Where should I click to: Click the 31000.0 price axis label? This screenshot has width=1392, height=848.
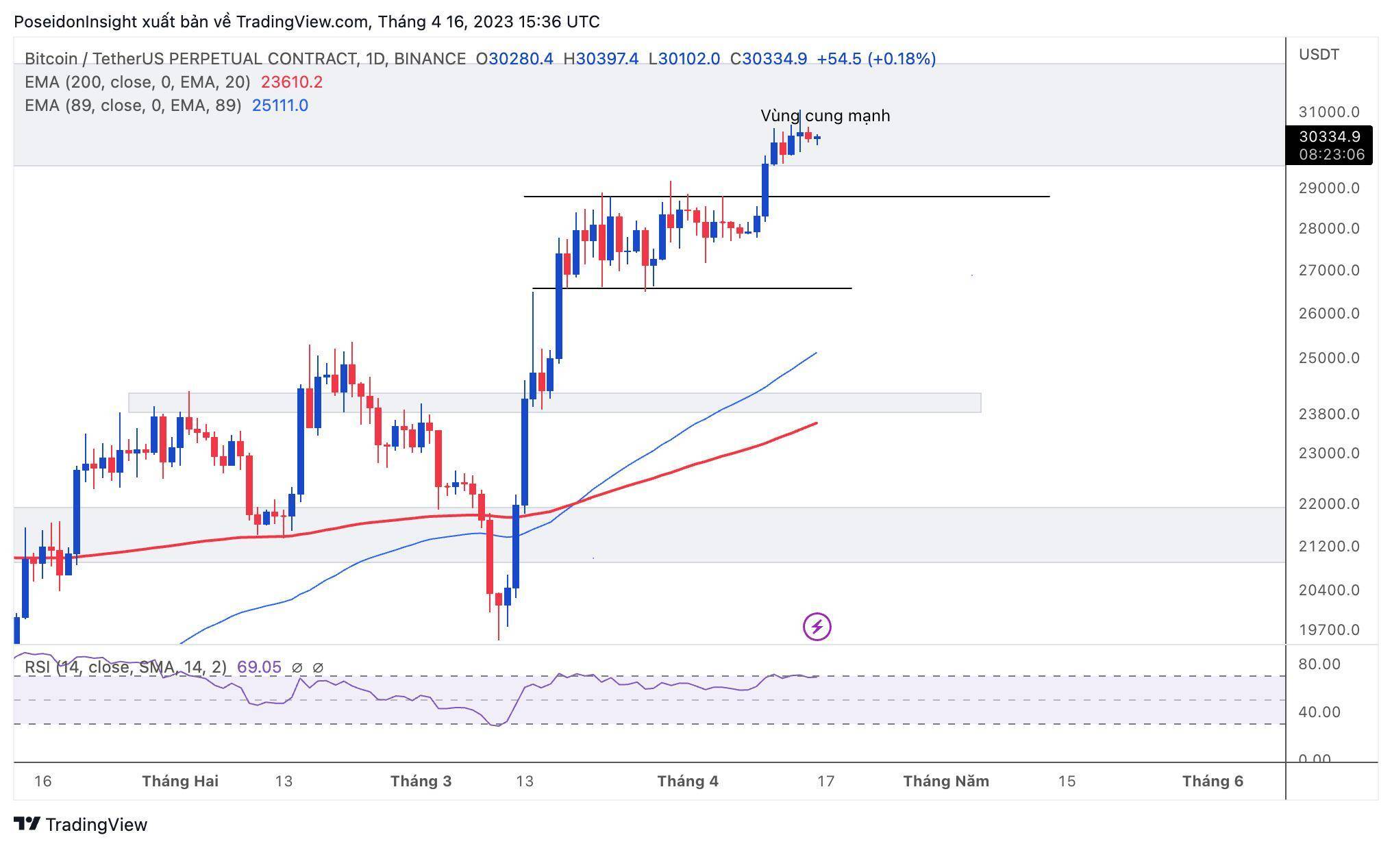1329,112
